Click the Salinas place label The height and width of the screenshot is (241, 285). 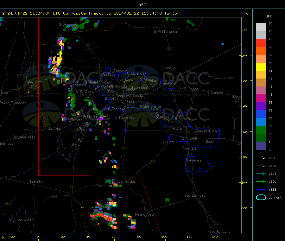click(55, 129)
